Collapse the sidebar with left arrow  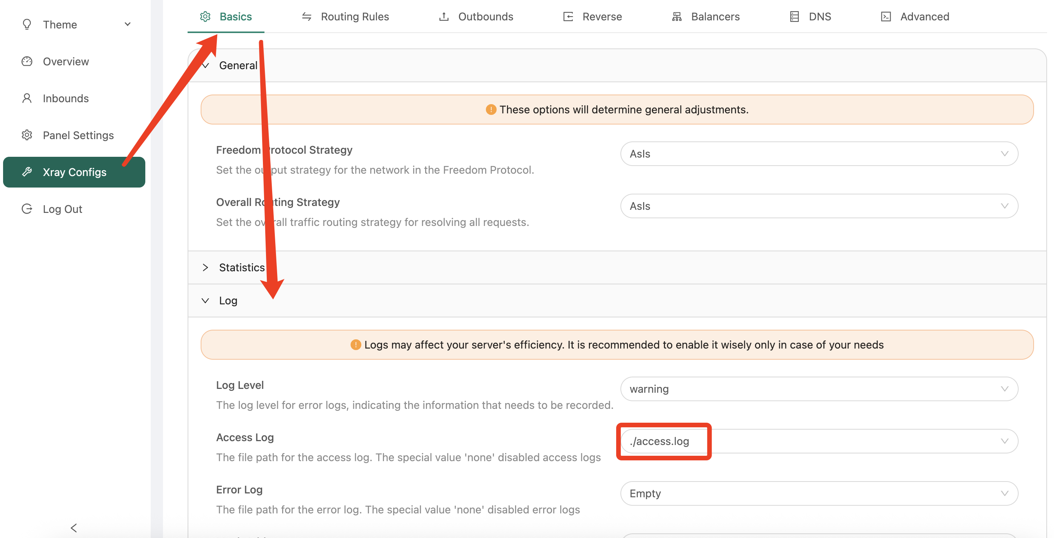pos(74,528)
